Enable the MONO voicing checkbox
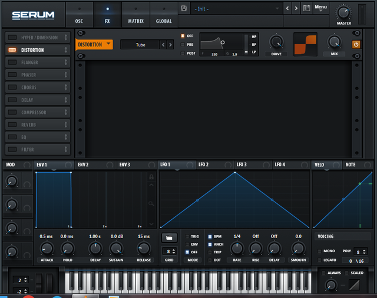Screen dimensions: 377x298 (x=319, y=252)
